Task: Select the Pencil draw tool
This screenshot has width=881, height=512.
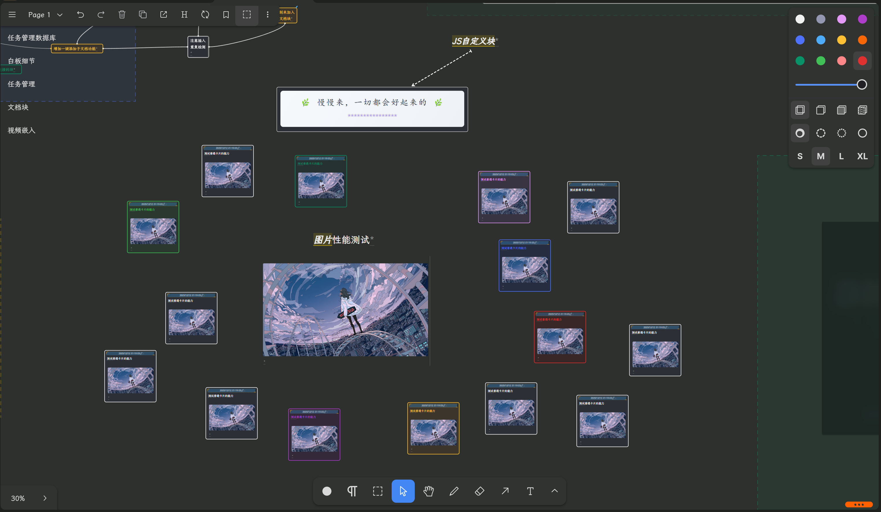Action: 454,491
